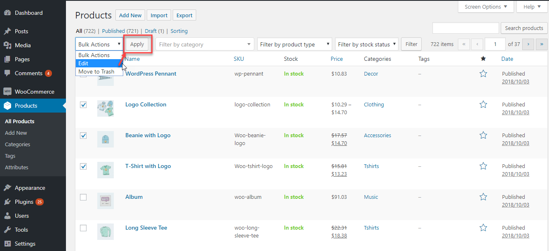The image size is (549, 251).
Task: Click the Import button
Action: (x=159, y=15)
